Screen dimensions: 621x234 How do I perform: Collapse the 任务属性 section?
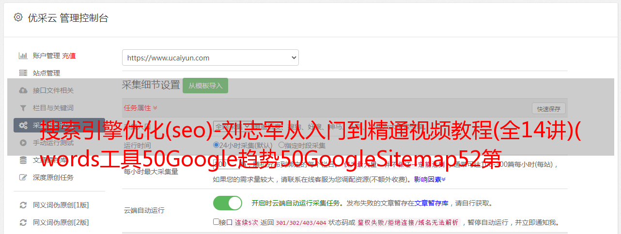(140, 108)
